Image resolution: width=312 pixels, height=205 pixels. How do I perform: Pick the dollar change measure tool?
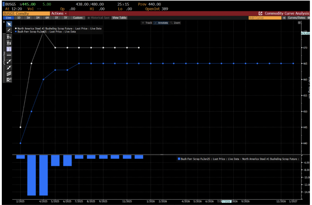pyautogui.click(x=9, y=43)
